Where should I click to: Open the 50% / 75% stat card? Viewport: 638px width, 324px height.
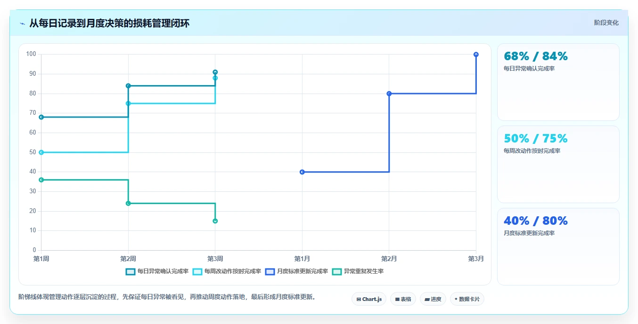click(x=558, y=165)
